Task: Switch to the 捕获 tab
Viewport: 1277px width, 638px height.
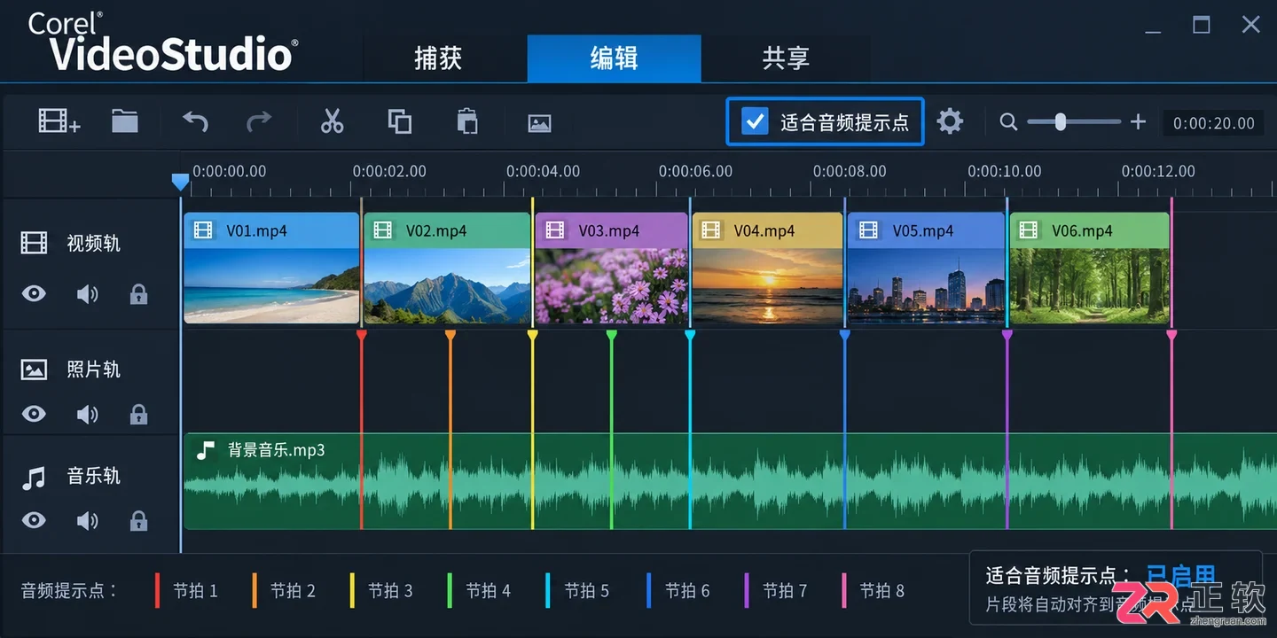Action: coord(438,58)
